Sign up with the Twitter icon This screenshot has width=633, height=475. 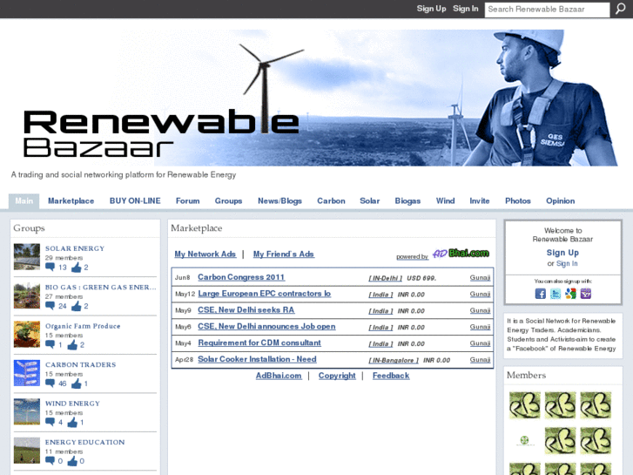click(x=556, y=294)
